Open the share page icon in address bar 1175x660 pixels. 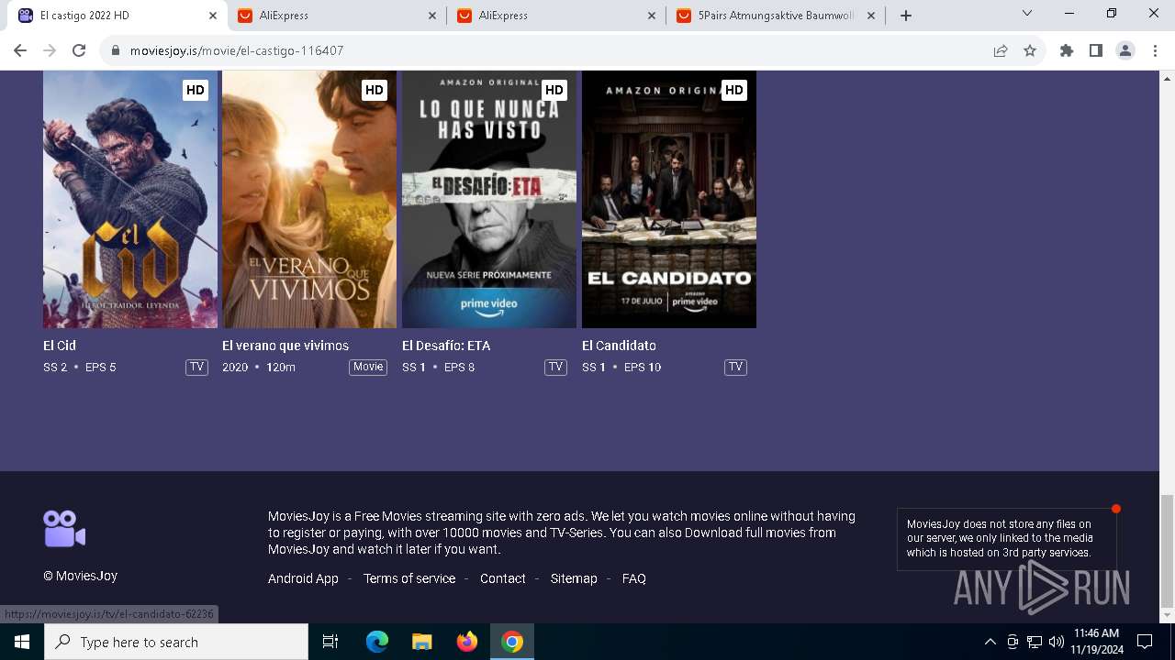point(1001,50)
